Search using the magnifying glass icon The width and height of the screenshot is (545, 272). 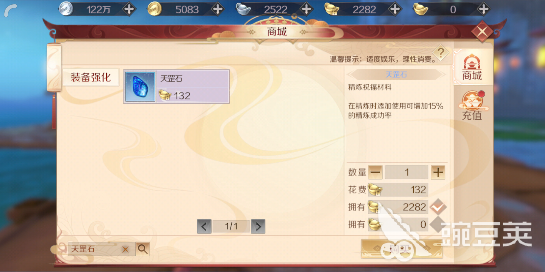point(143,249)
